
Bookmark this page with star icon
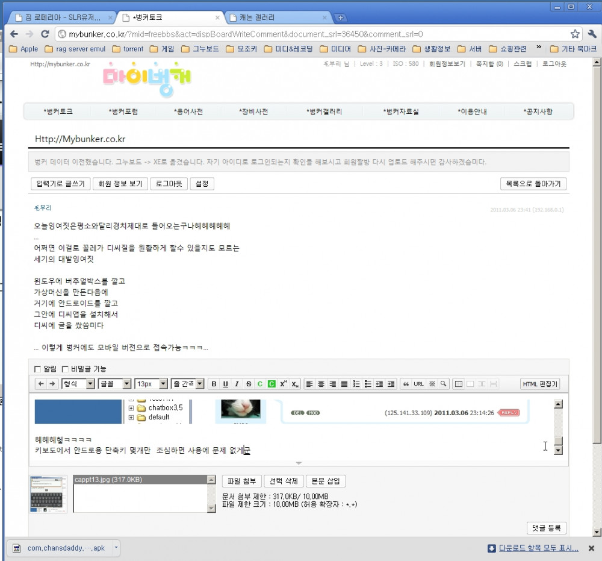575,34
